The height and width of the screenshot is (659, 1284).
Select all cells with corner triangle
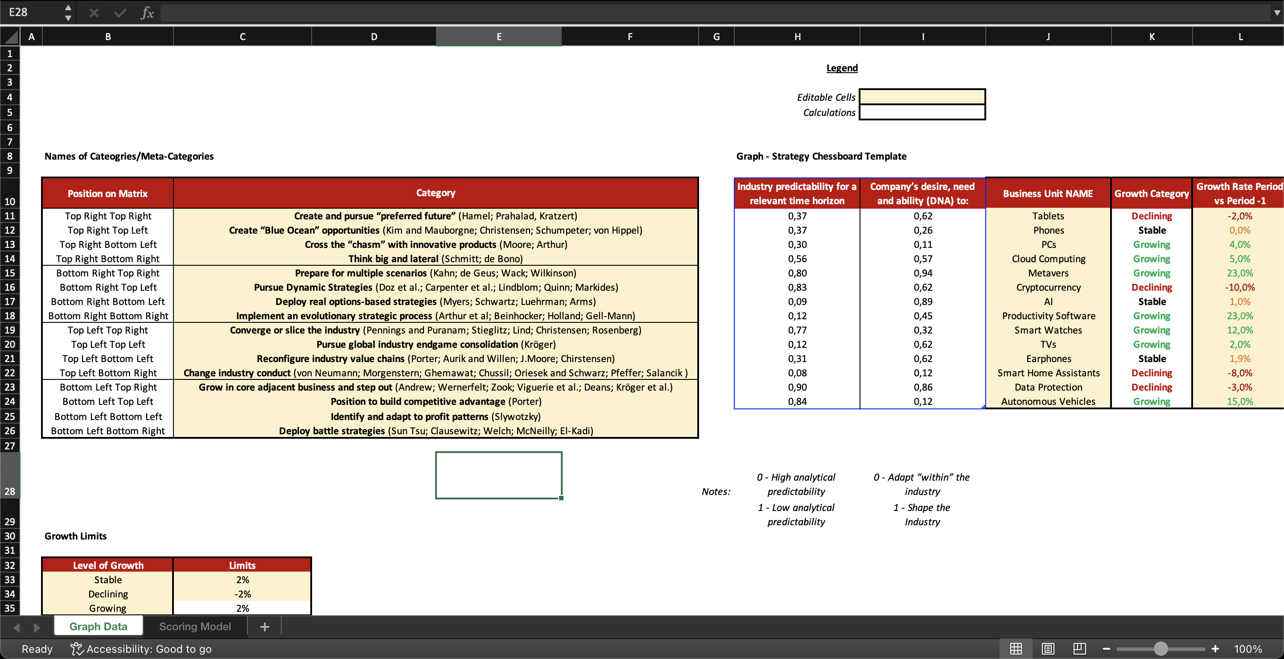click(x=10, y=37)
